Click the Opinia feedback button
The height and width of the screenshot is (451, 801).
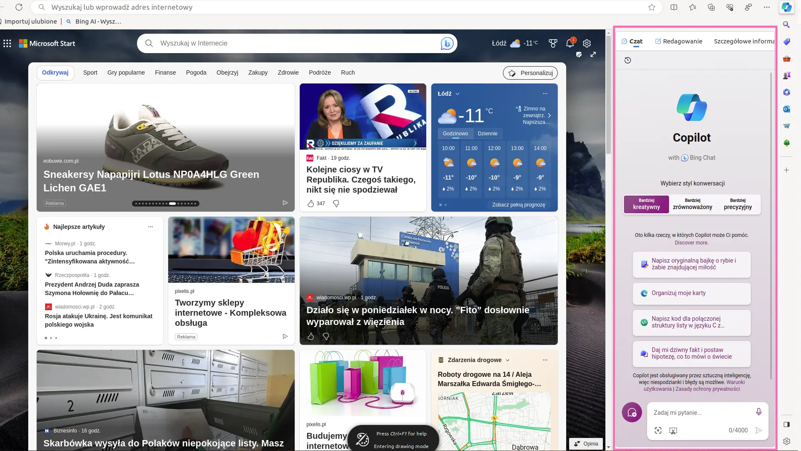pyautogui.click(x=586, y=443)
